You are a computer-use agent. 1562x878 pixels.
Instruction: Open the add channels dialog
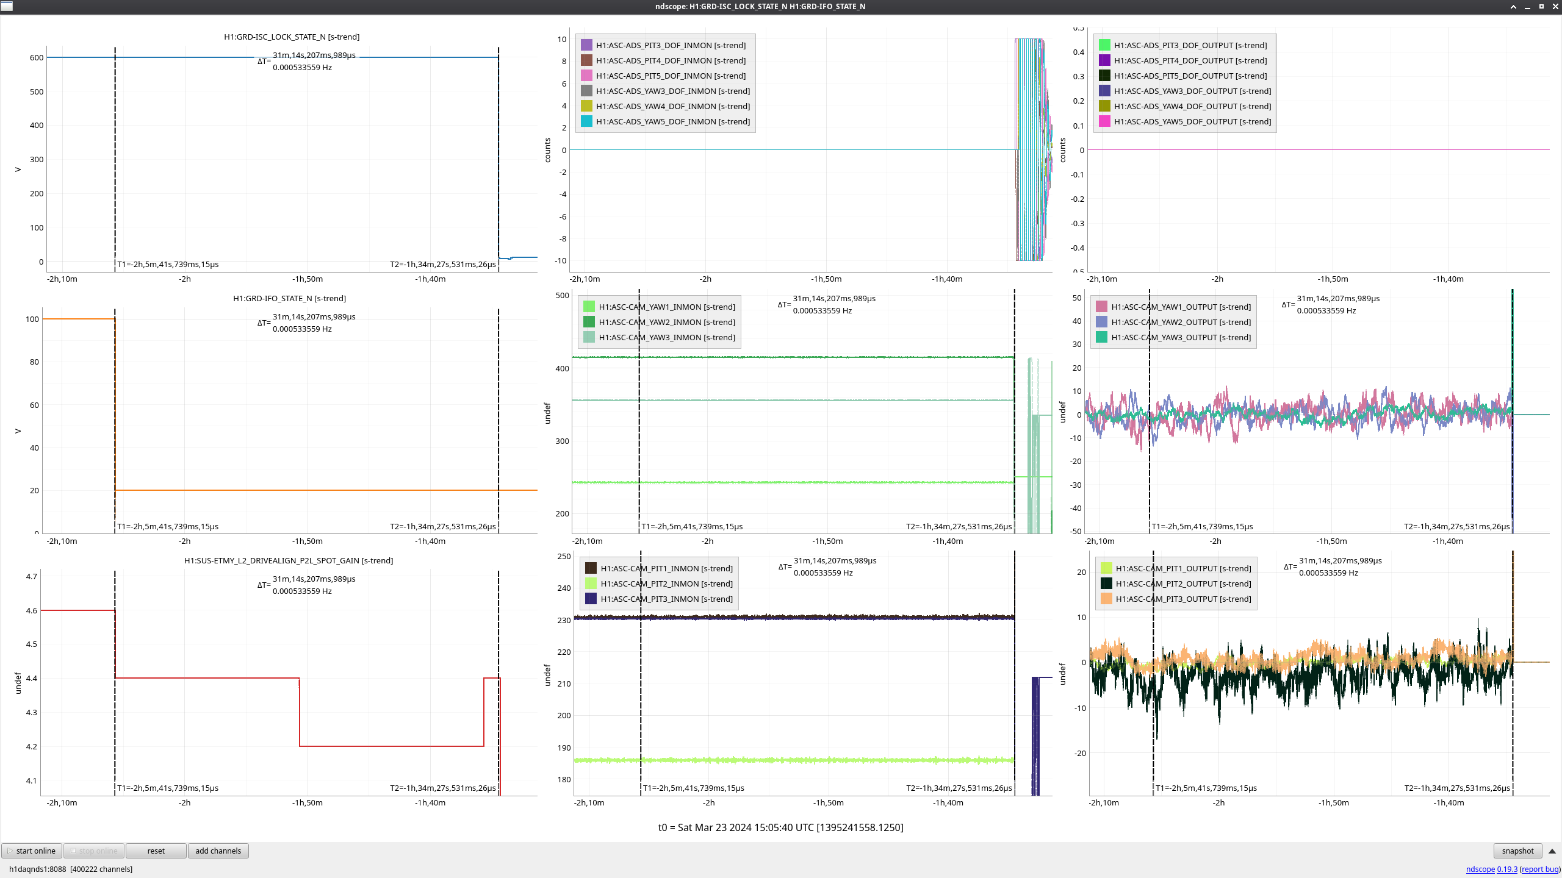coord(218,851)
